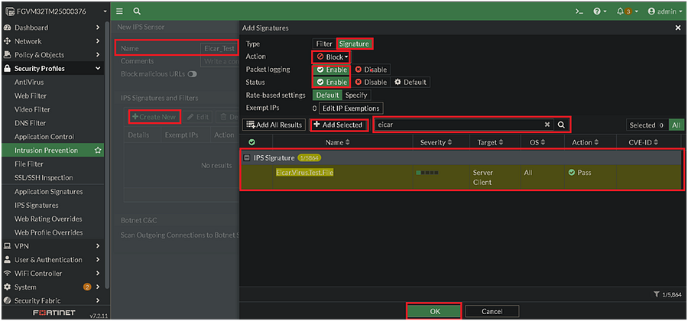The height and width of the screenshot is (321, 688).
Task: Expand User & Authentication menu
Action: [x=53, y=260]
